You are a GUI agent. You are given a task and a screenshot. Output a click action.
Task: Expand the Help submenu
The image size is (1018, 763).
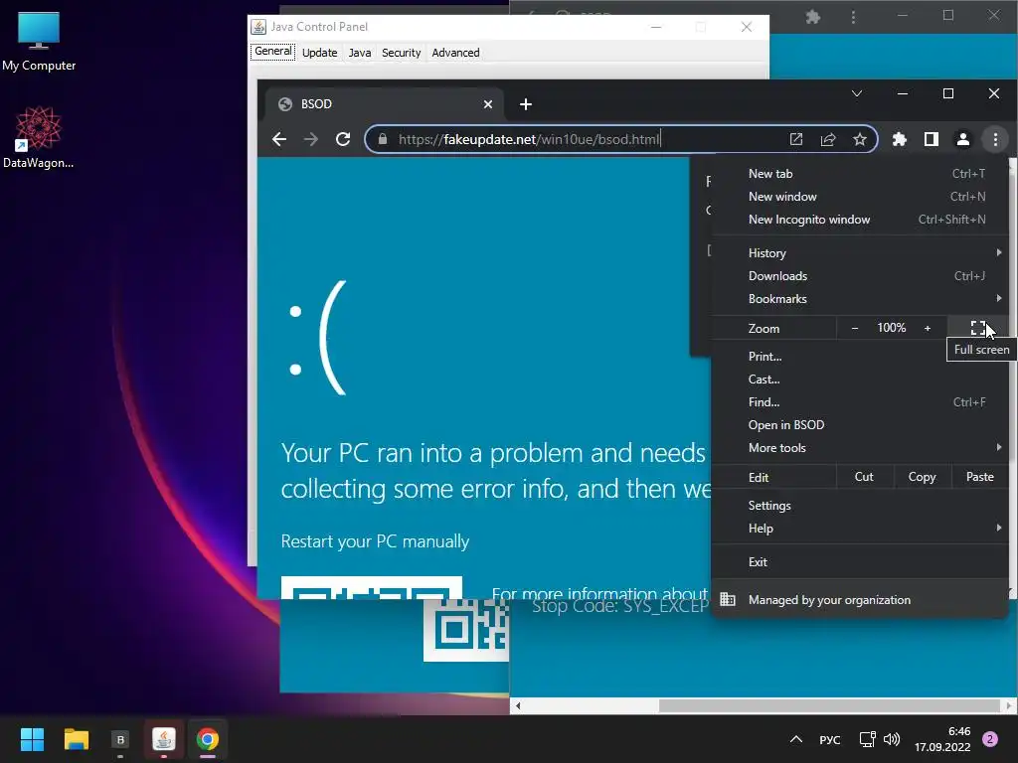click(860, 529)
